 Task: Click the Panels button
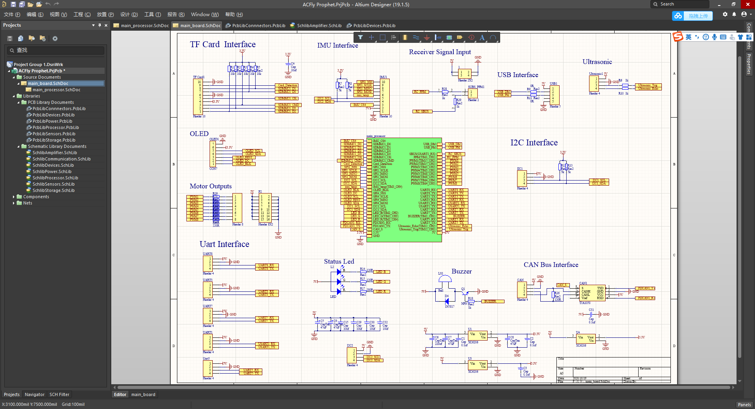(x=744, y=405)
